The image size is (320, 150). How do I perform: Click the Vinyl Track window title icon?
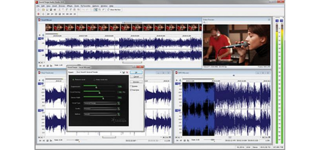click(x=39, y=72)
